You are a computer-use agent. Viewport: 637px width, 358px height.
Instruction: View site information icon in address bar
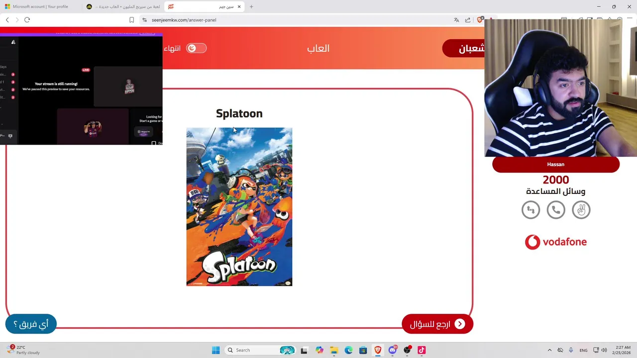(x=144, y=20)
